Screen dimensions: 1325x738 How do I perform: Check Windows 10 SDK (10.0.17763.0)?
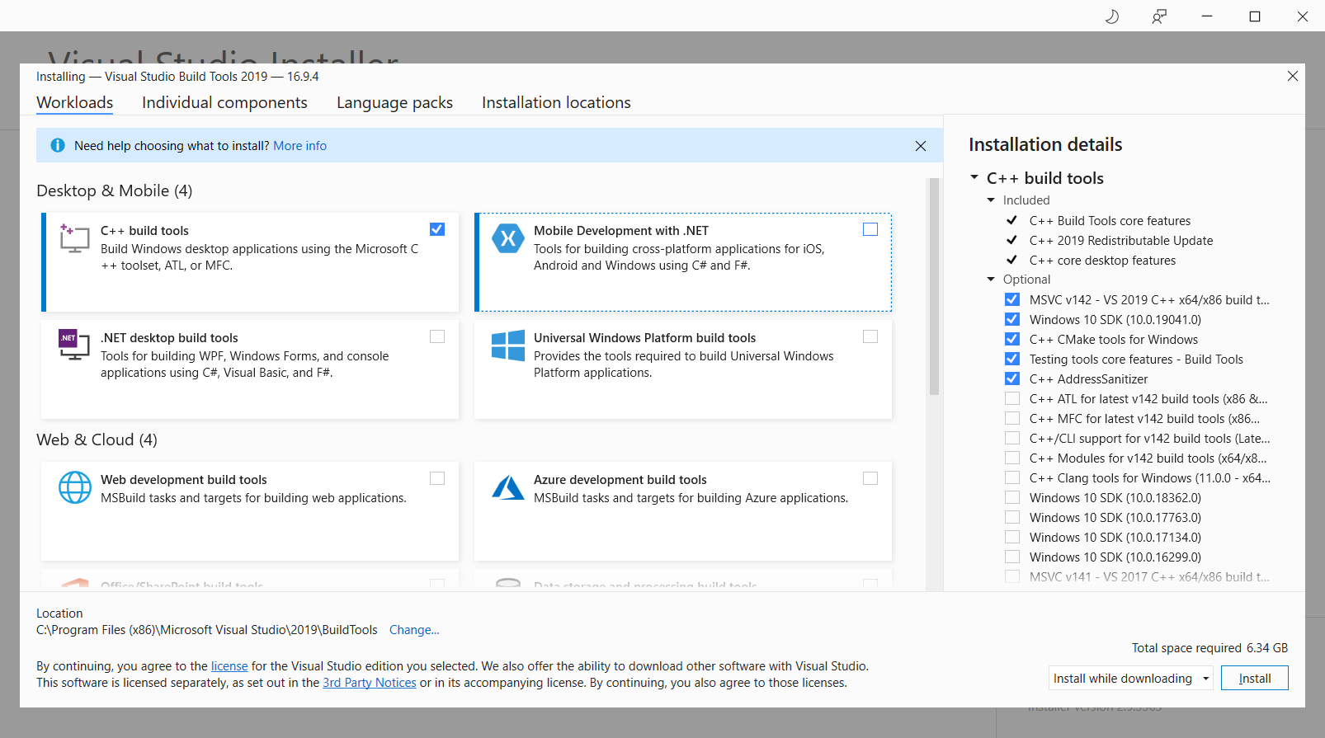[1012, 517]
